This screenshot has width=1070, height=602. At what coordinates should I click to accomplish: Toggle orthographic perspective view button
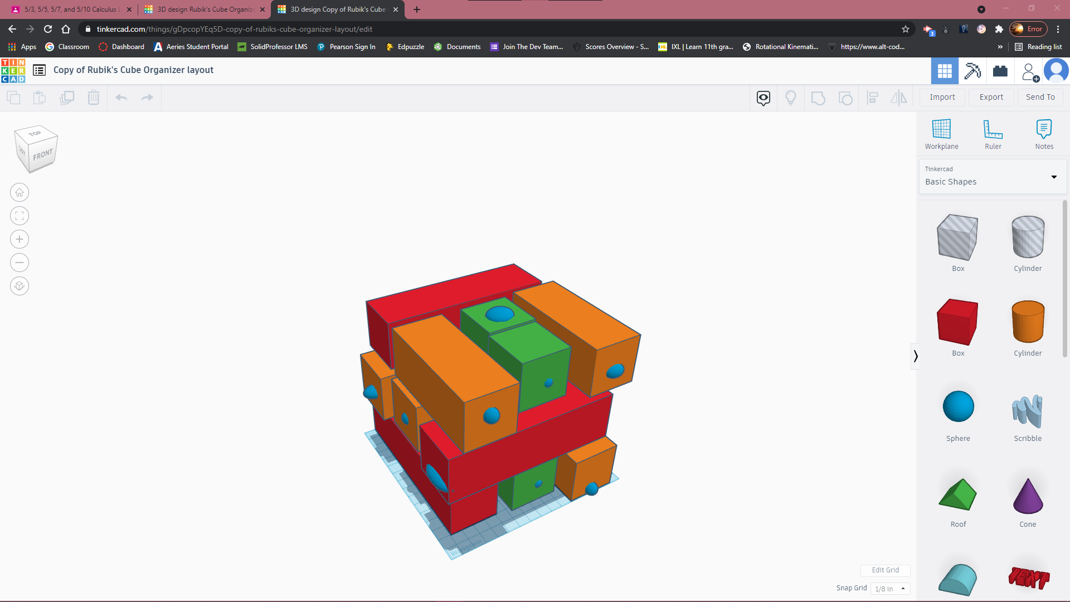point(20,286)
